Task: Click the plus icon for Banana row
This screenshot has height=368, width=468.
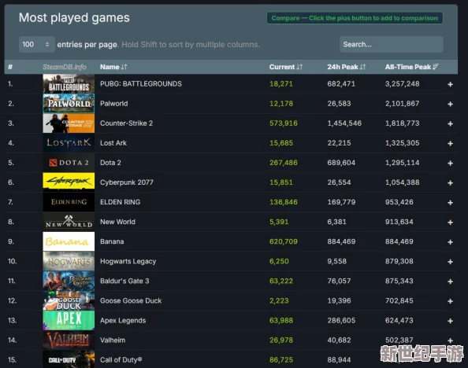Action: (x=450, y=242)
